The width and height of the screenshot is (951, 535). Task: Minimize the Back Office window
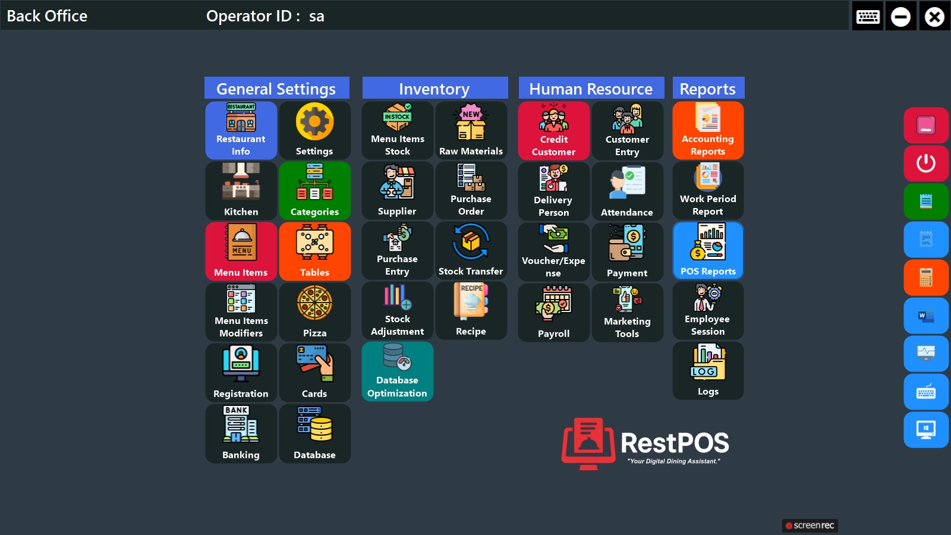pyautogui.click(x=901, y=16)
